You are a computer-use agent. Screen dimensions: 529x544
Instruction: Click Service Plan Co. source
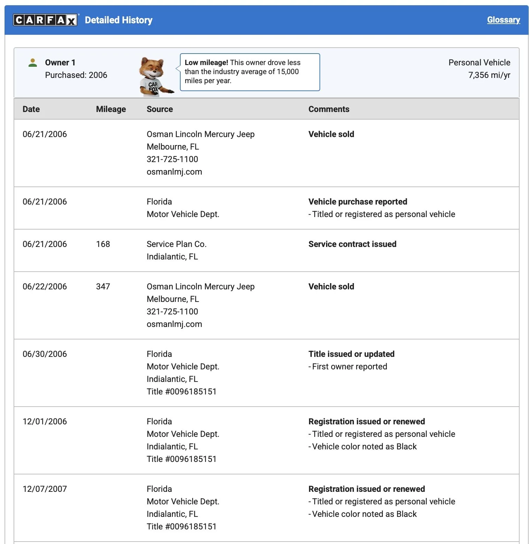pos(176,244)
